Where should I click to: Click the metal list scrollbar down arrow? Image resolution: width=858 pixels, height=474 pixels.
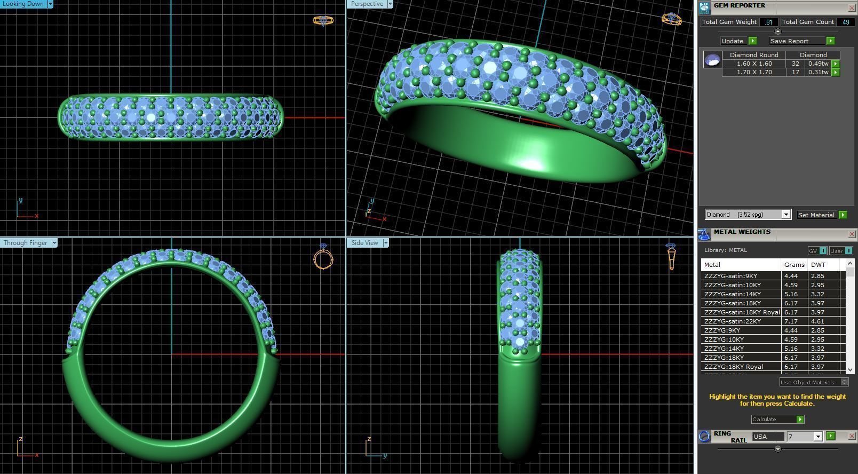point(850,369)
